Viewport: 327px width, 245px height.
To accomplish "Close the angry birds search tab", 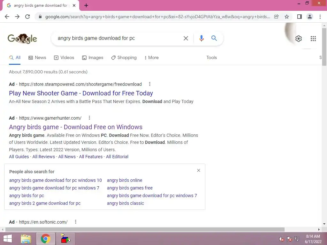I will (74, 5).
